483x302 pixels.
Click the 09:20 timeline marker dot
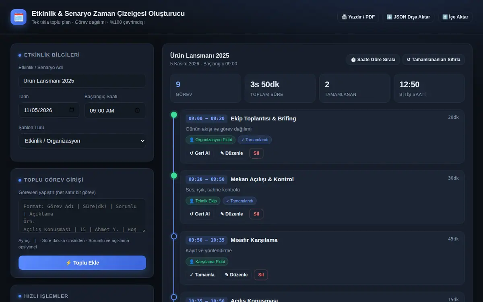pyautogui.click(x=174, y=176)
